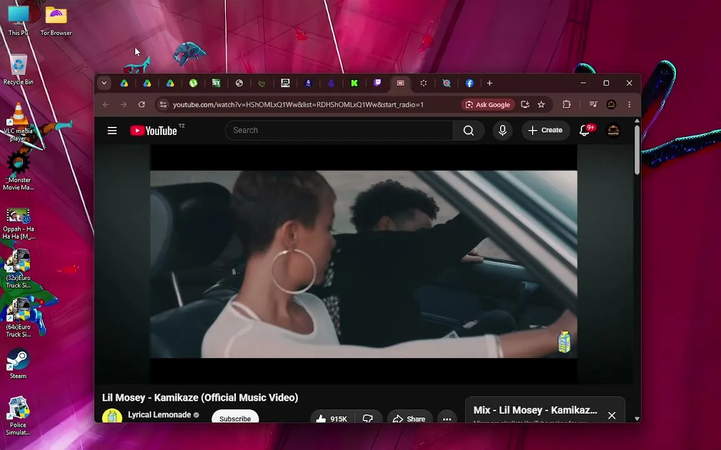The height and width of the screenshot is (450, 721).
Task: Maximize the Chrome window
Action: click(x=606, y=83)
